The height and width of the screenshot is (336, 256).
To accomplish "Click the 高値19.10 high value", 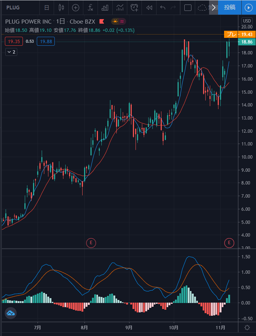I will tap(40, 30).
